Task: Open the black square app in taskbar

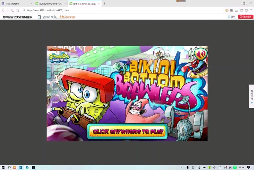Action: click(33, 167)
